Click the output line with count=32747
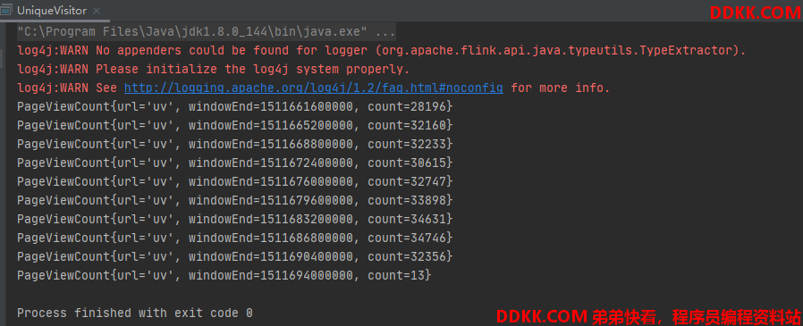Viewport: 803px width, 326px height. coord(235,181)
